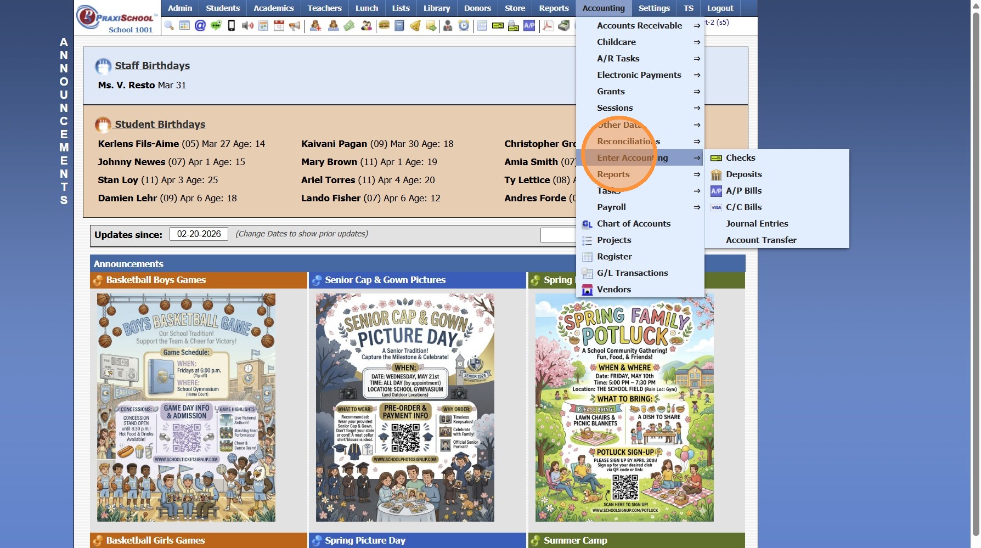Click the speaker sound icon

247,25
